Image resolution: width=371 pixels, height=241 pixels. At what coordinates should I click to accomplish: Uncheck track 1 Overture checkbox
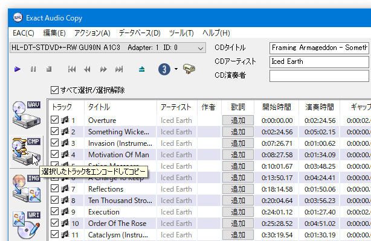click(x=54, y=120)
